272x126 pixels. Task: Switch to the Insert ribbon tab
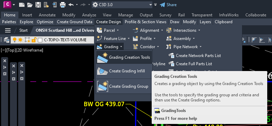(x=27, y=15)
